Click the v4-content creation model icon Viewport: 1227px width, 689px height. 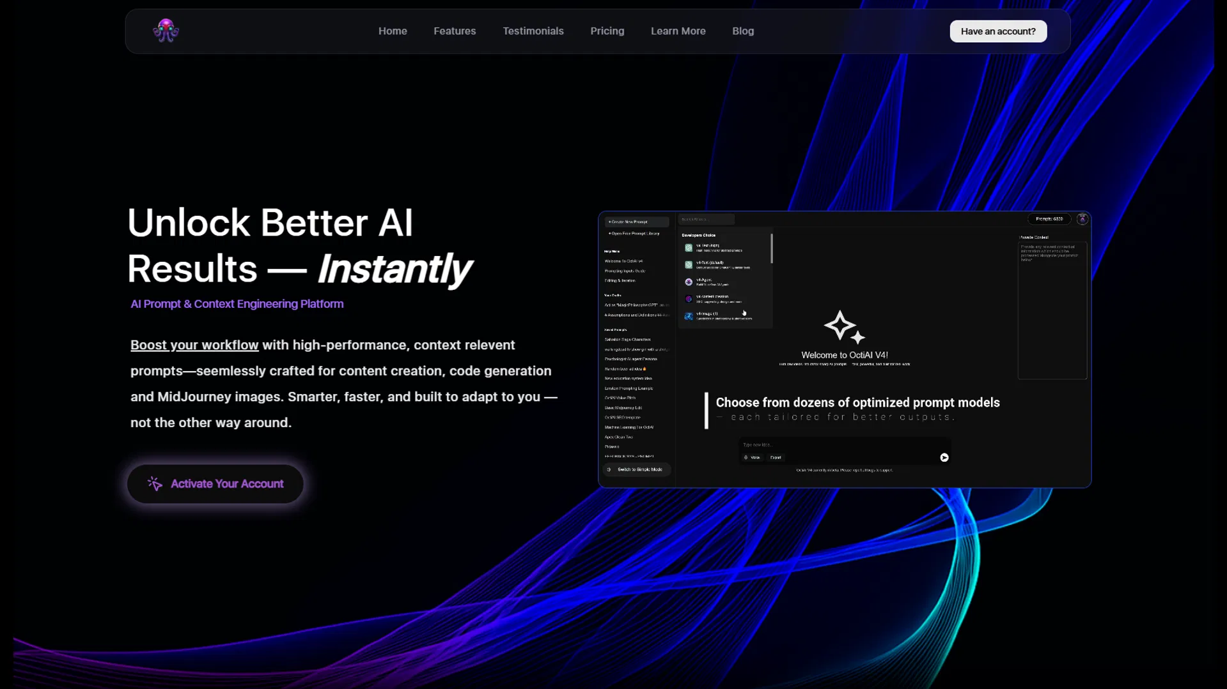coord(689,299)
